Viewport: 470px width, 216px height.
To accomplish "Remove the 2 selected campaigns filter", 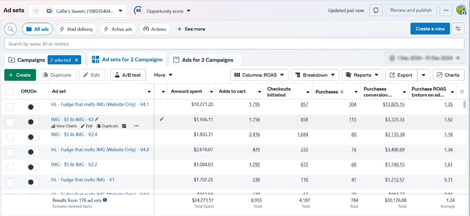I will (76, 60).
